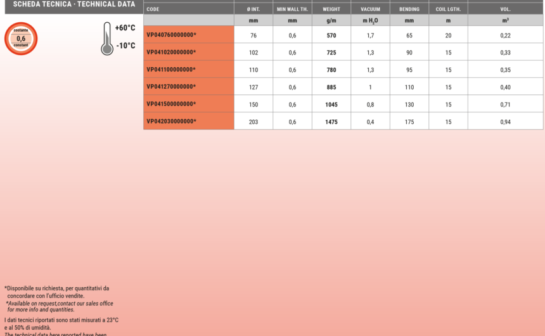Open product code VP041100000000* row
This screenshot has width=545, height=336.
coord(171,70)
